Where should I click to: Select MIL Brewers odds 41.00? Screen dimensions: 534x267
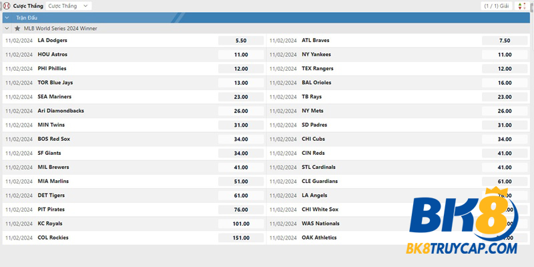(x=241, y=168)
